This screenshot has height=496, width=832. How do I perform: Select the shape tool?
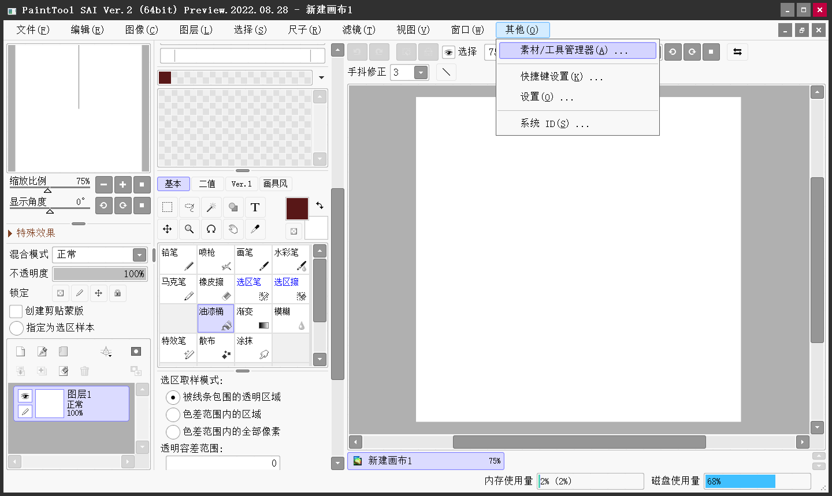coord(233,207)
